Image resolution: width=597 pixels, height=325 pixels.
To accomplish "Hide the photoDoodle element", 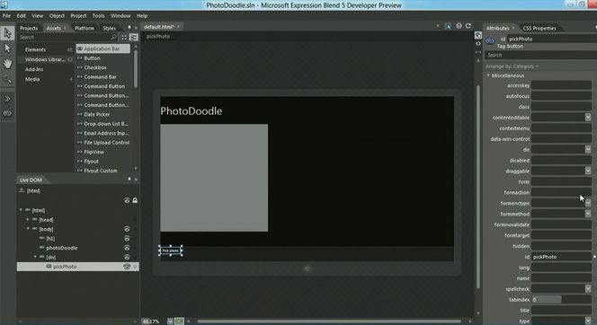I will pyautogui.click(x=127, y=248).
